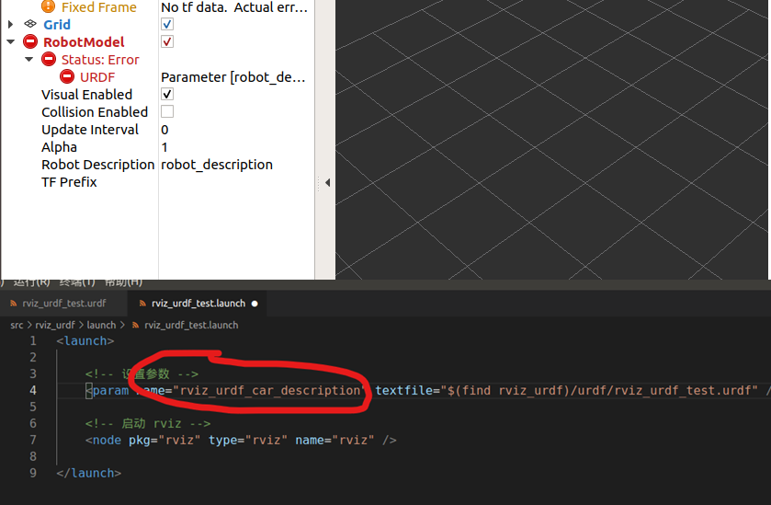
Task: Click the URDF red error icon
Action: point(67,76)
